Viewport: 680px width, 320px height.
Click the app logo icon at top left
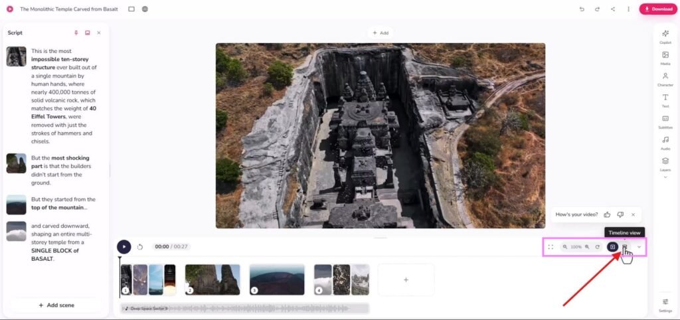coord(9,9)
